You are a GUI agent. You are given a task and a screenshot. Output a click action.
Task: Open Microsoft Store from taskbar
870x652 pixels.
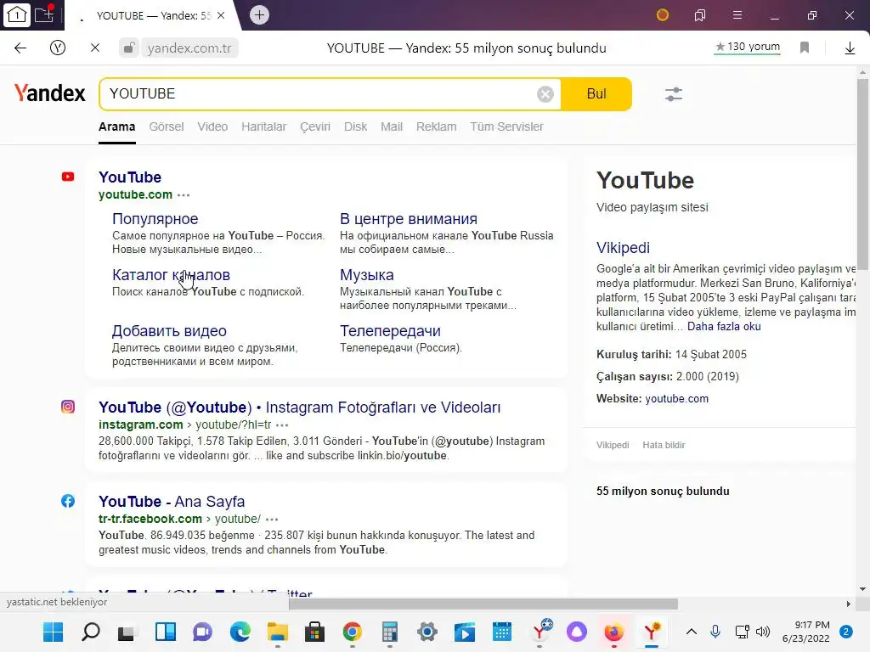point(314,632)
